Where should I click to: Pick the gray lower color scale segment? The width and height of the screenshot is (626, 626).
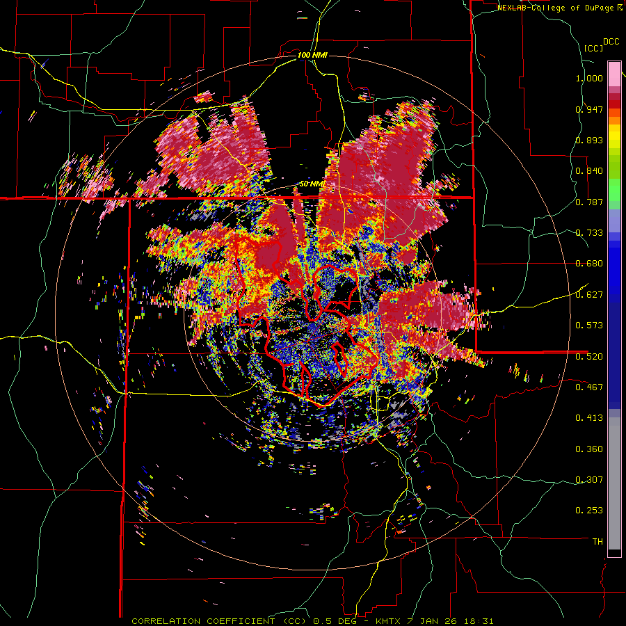[x=614, y=483]
